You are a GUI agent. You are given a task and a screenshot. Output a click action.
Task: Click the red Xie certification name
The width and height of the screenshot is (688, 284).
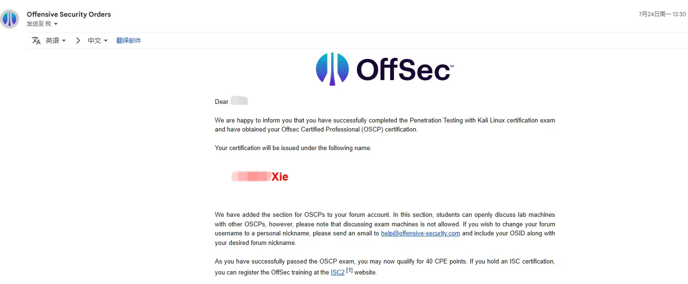[x=280, y=177]
